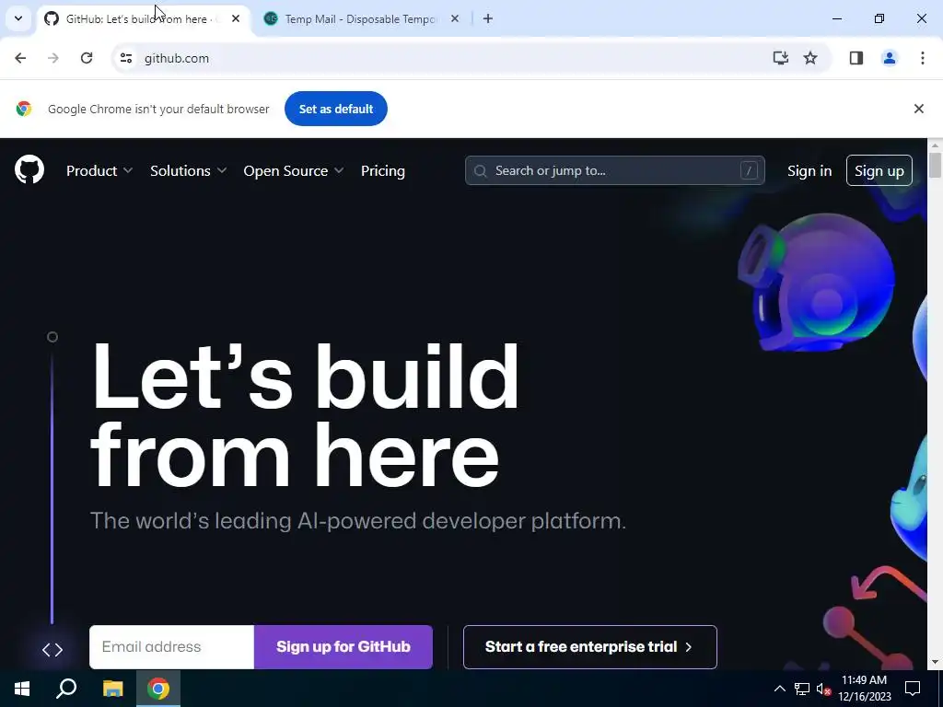Screen dimensions: 943x707
Task: Open Windows taskbar search
Action: point(66,689)
